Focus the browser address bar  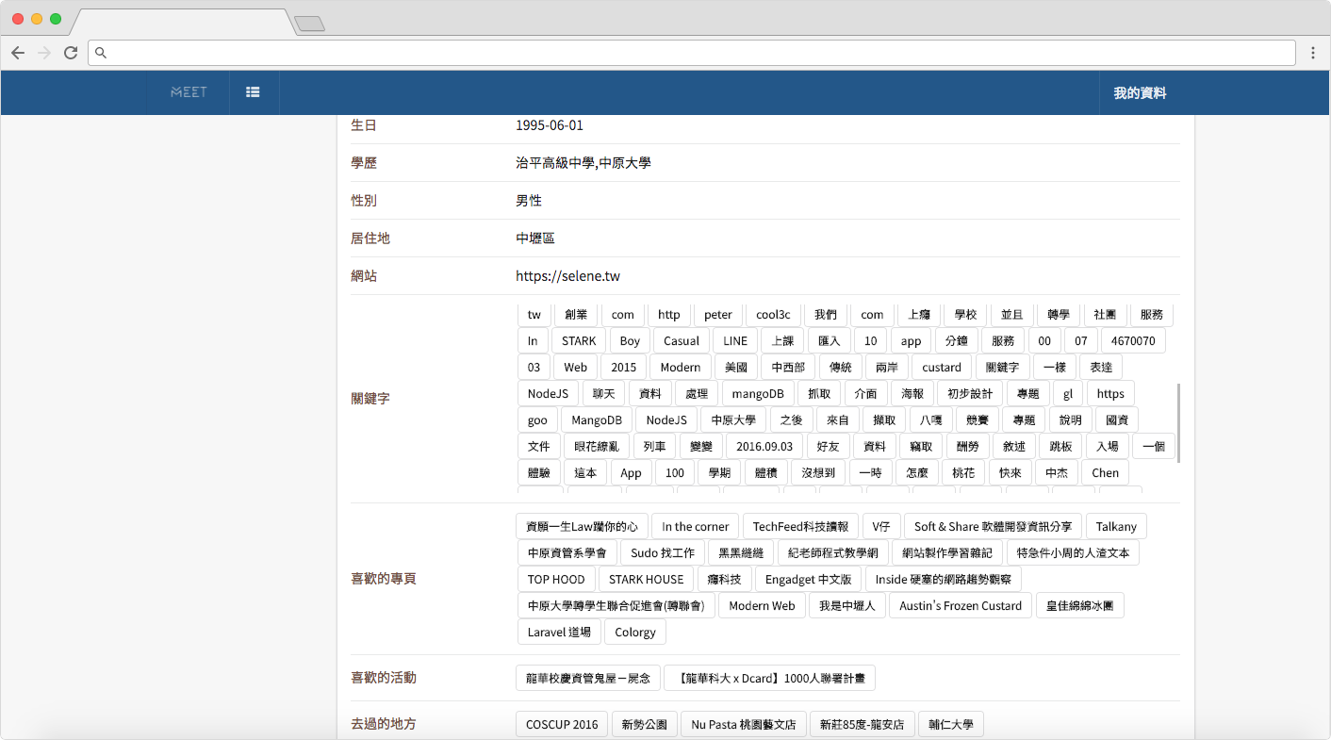pyautogui.click(x=692, y=53)
